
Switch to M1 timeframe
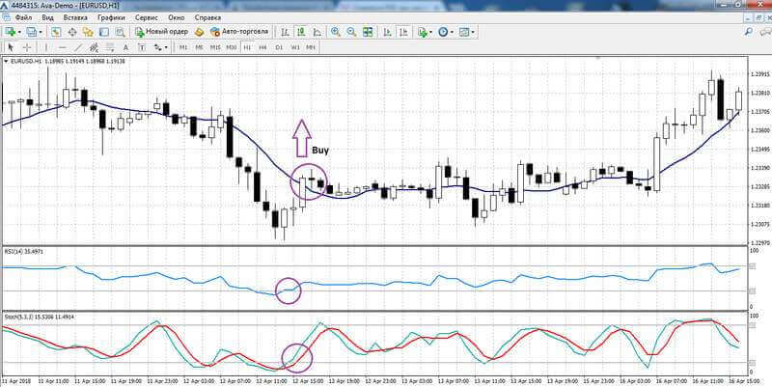[183, 47]
